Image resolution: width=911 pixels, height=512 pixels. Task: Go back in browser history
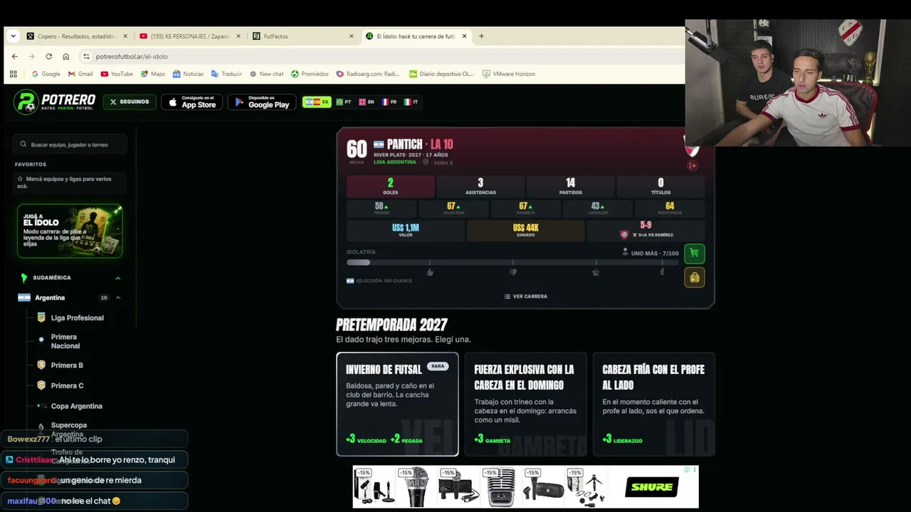[x=14, y=56]
